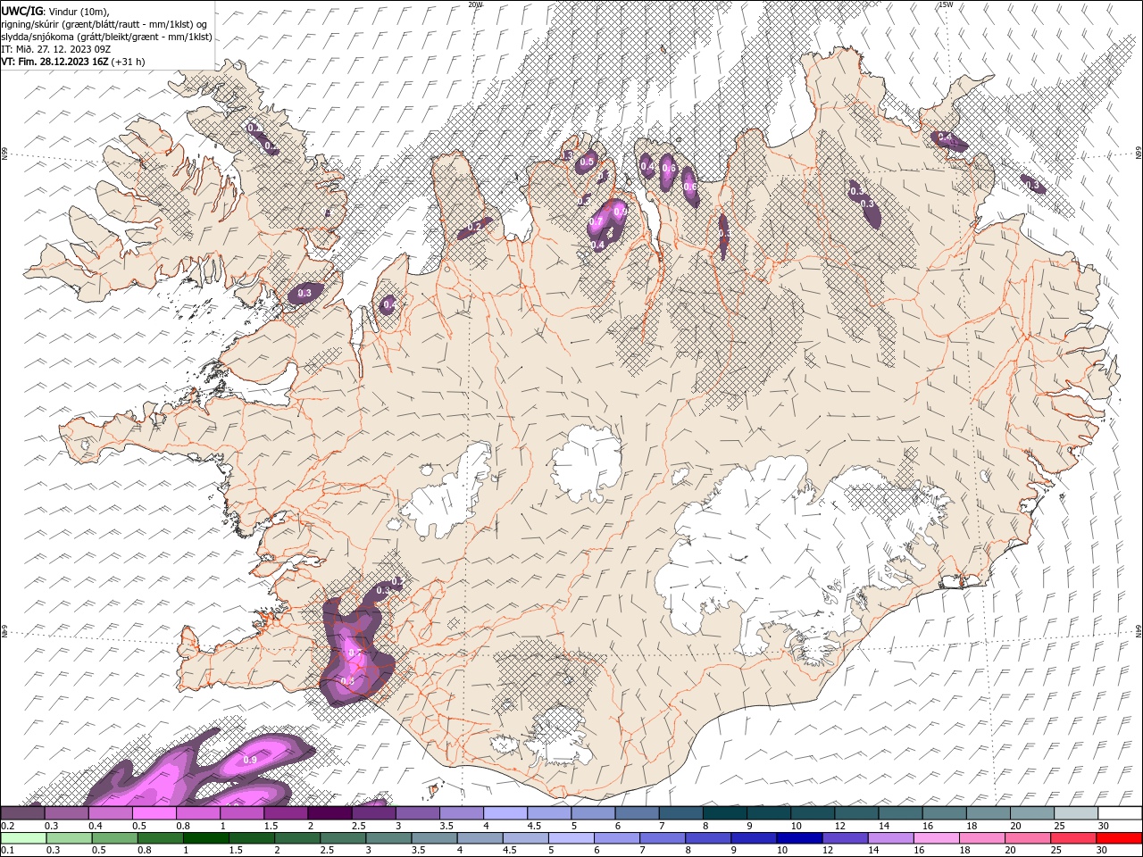The width and height of the screenshot is (1143, 857).
Task: Pick the white 30 swatch in top legend row
Action: pyautogui.click(x=1120, y=813)
